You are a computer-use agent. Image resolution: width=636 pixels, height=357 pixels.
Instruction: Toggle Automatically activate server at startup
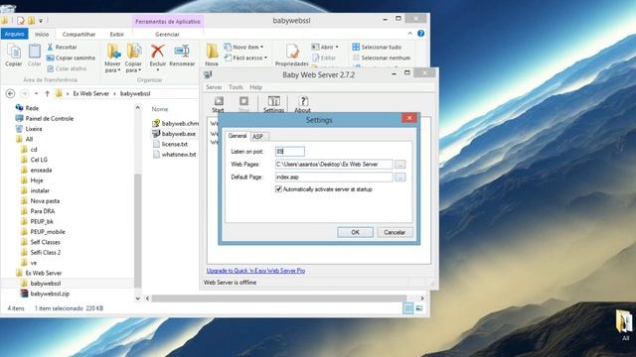(278, 189)
